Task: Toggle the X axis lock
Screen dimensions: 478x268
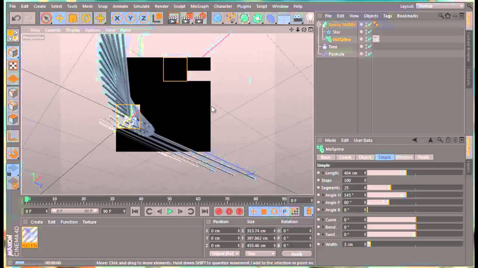Action: 117,18
